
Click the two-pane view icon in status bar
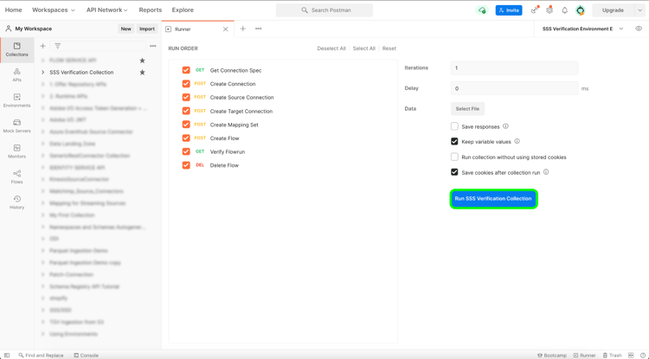click(x=631, y=356)
